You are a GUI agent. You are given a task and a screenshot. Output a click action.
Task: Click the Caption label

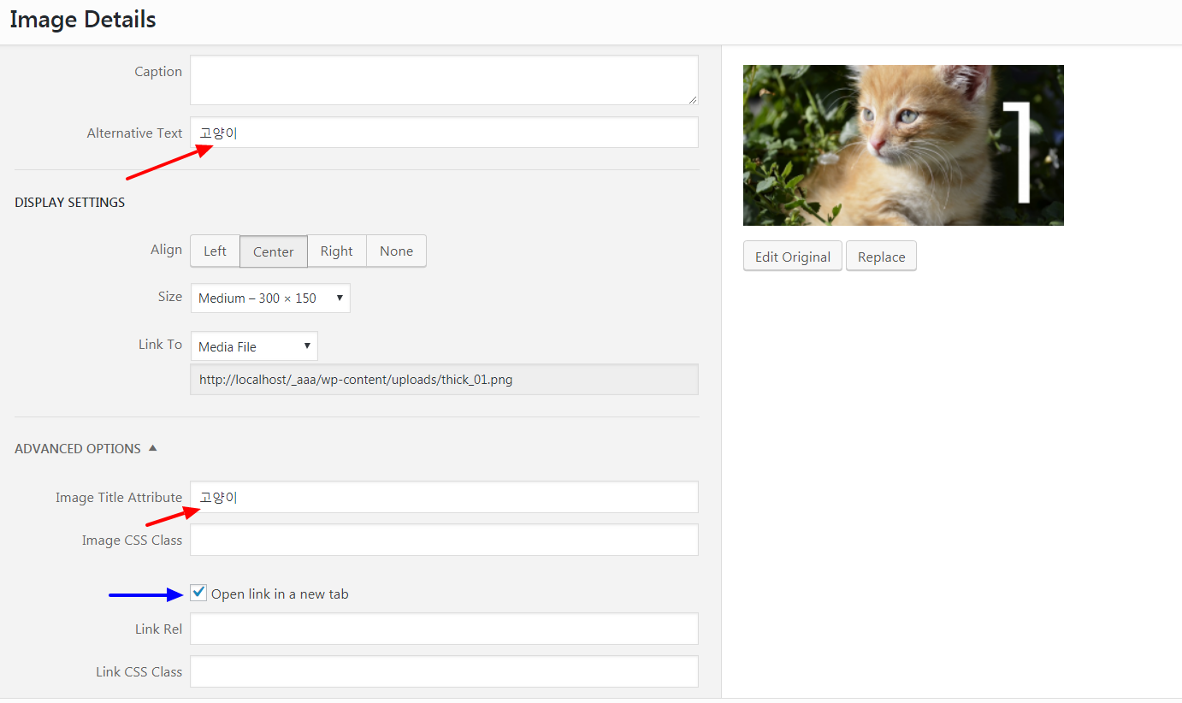pos(158,72)
